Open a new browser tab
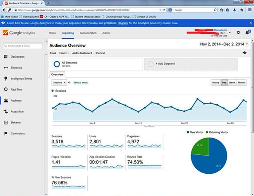Screen dimensions: 254x196 [x=48, y=3]
